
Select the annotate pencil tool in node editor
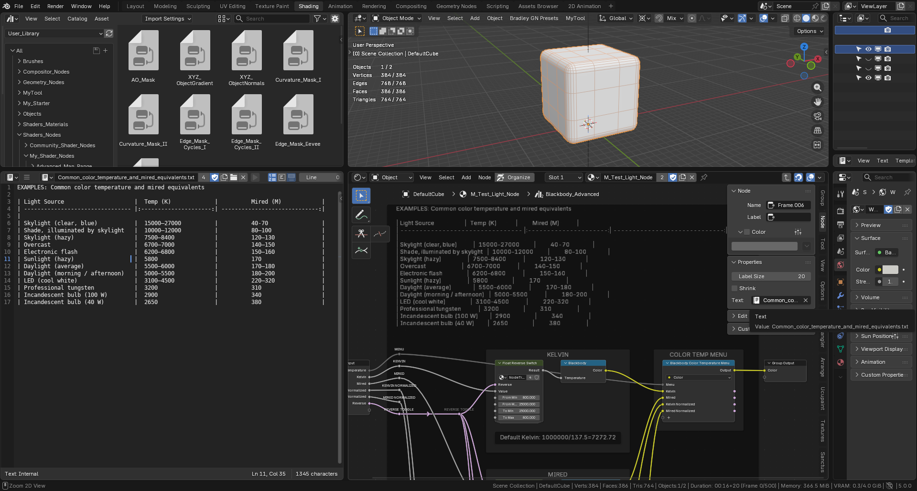click(x=361, y=215)
